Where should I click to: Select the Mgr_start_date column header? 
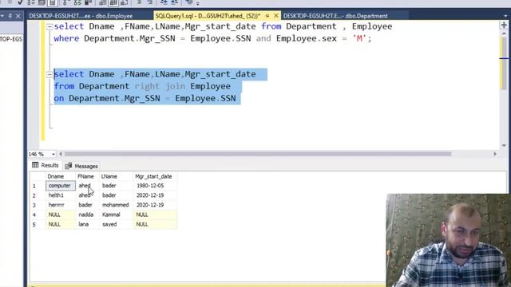155,176
